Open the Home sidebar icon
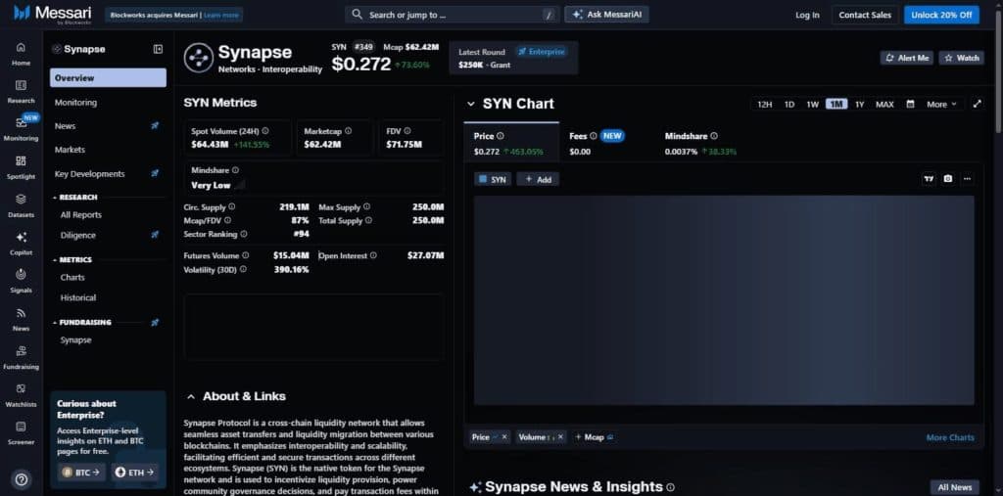Viewport: 1003px width, 496px height. pyautogui.click(x=21, y=47)
